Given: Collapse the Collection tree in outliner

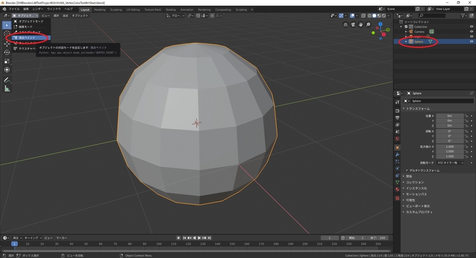Looking at the screenshot, I should (401, 27).
